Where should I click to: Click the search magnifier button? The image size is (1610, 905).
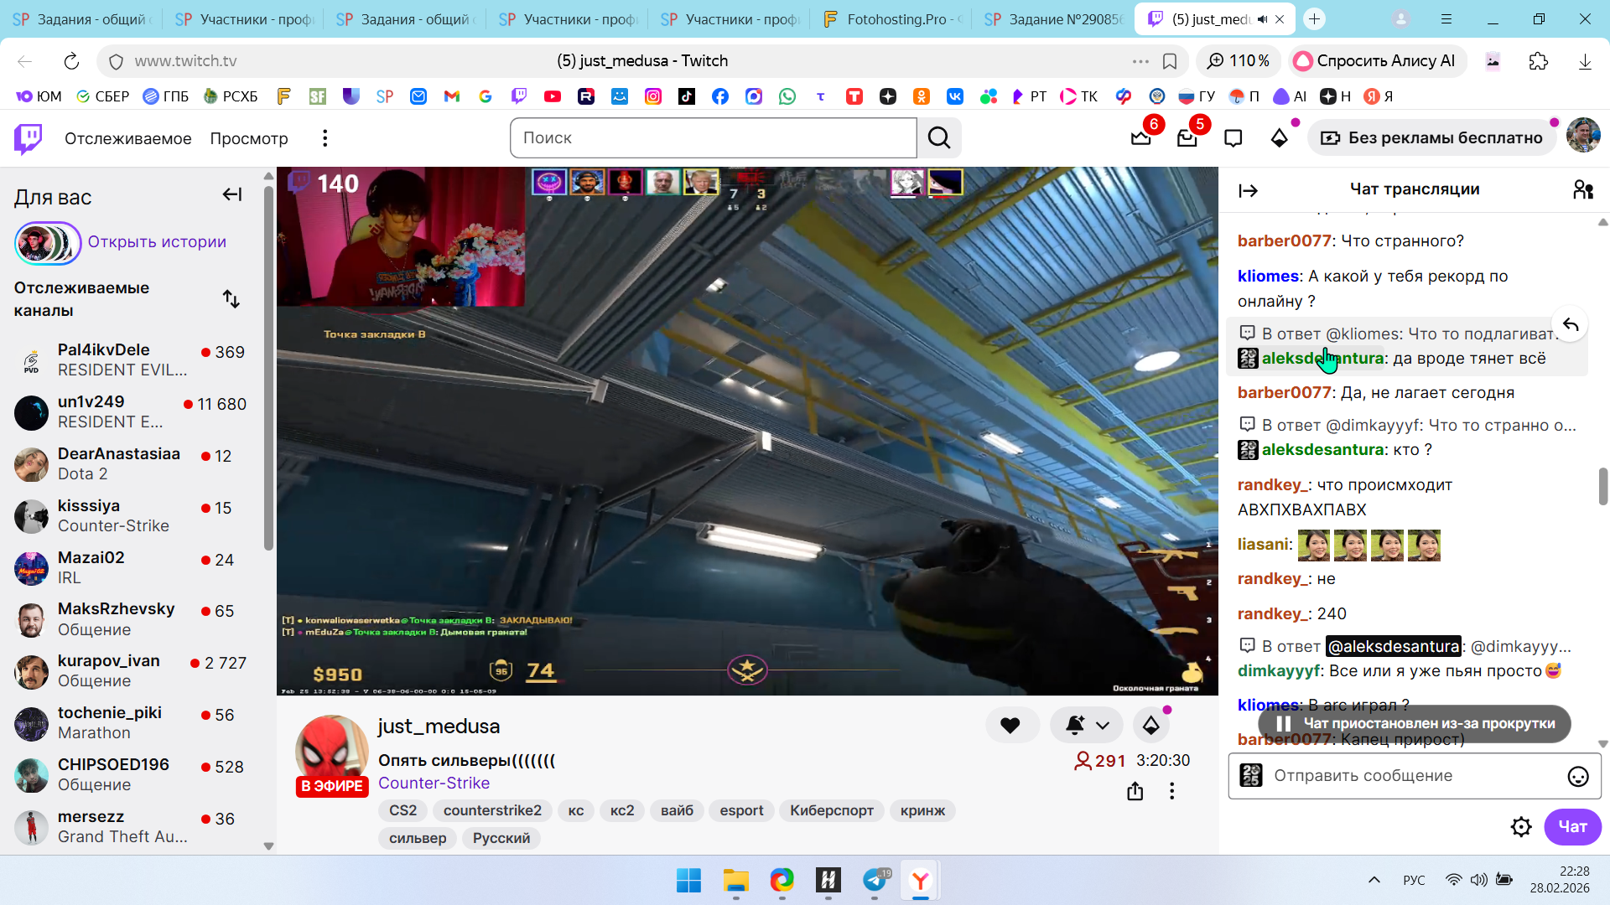pyautogui.click(x=939, y=138)
